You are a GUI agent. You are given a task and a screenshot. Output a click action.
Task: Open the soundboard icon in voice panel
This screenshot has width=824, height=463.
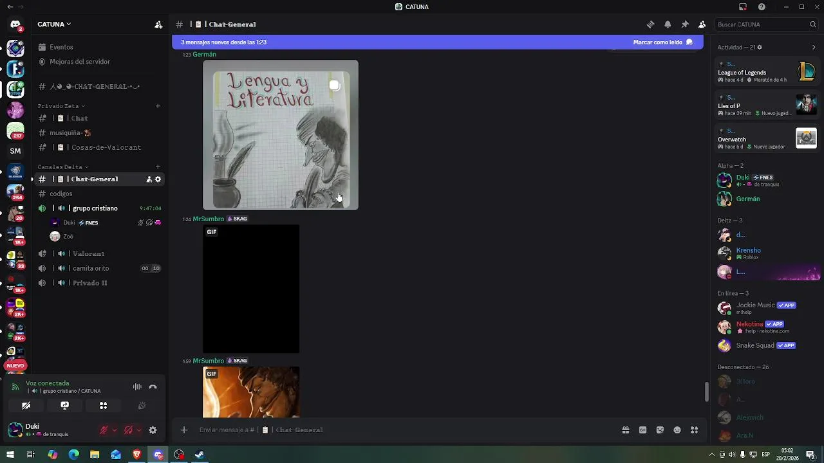(x=142, y=406)
